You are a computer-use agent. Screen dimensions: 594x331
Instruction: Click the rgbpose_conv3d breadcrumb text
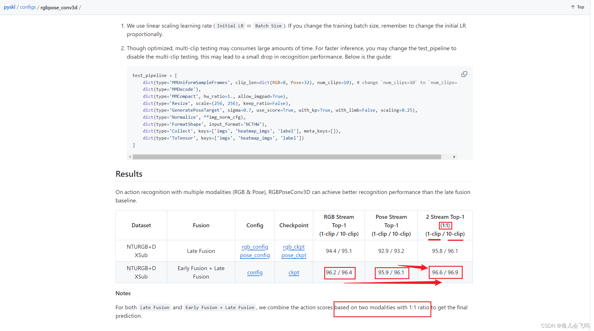tap(59, 7)
